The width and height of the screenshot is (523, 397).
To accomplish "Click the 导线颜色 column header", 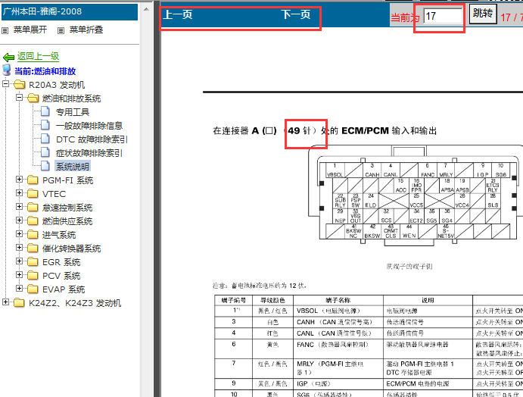I will 272,300.
